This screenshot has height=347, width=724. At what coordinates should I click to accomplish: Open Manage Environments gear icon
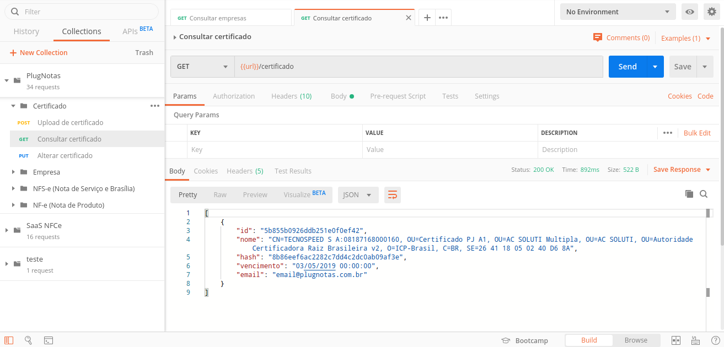711,12
